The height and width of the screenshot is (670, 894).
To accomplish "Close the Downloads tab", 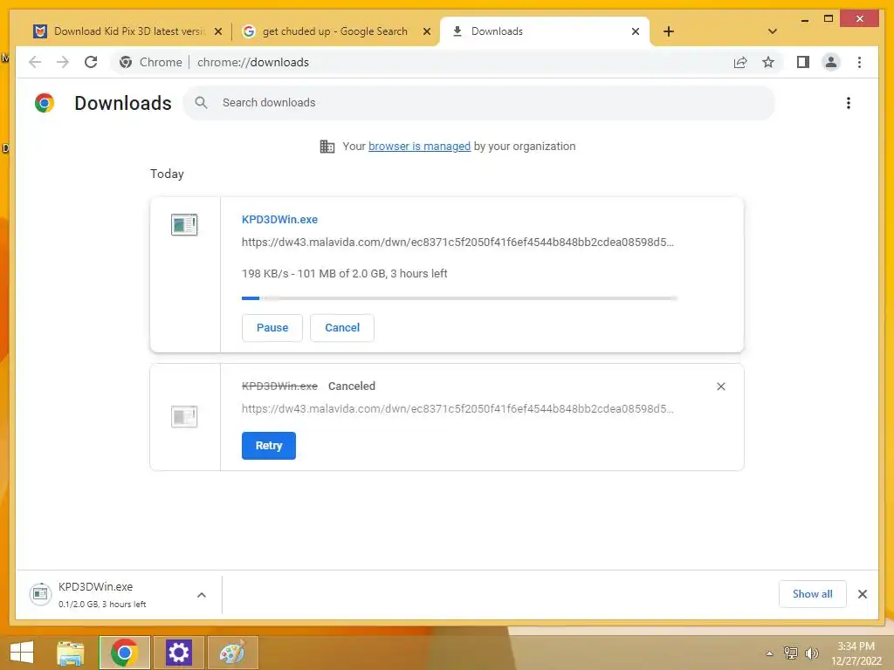I will click(x=636, y=31).
